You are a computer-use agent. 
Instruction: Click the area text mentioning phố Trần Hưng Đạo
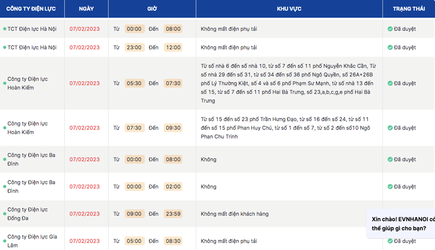coord(285,128)
